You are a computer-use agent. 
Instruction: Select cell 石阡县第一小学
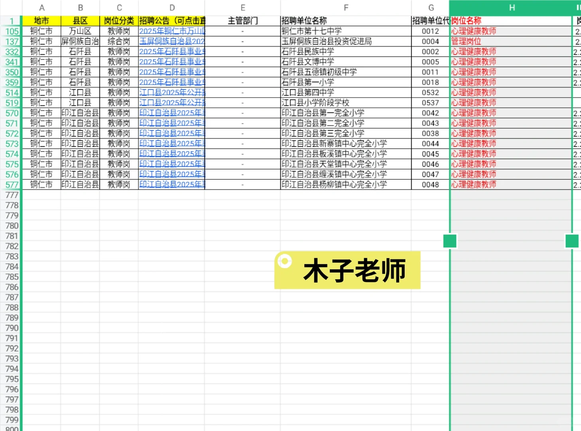346,82
